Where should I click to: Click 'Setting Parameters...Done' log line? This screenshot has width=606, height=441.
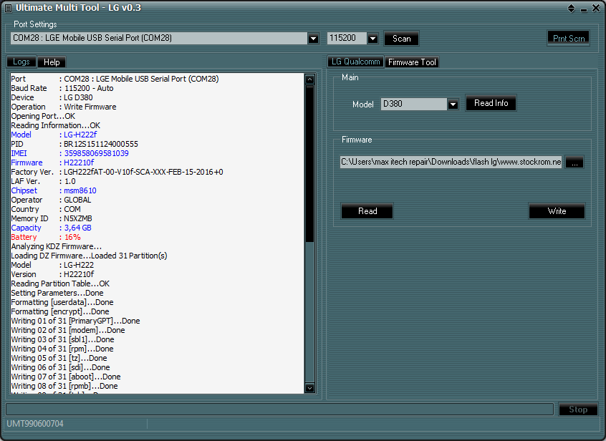(x=57, y=293)
